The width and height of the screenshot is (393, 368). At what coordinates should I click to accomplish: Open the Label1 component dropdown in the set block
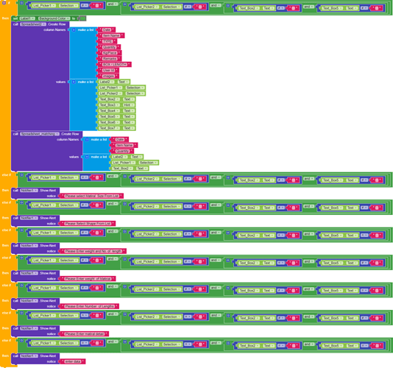27,18
